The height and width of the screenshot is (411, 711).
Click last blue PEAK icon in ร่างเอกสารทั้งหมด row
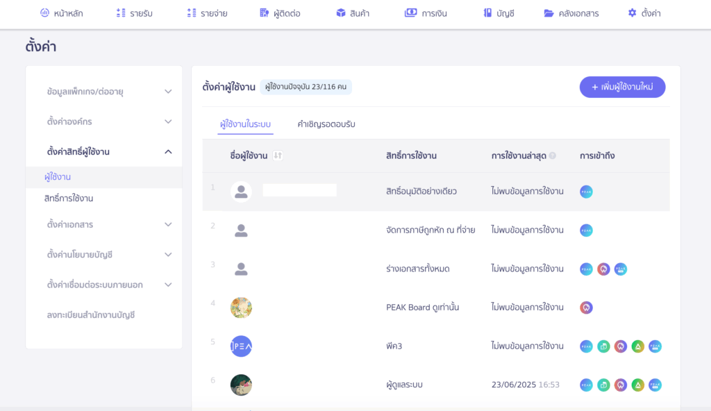point(621,269)
